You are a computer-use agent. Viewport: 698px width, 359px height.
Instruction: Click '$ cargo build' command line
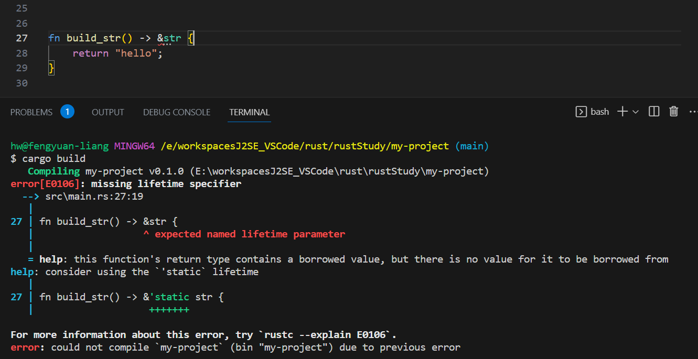[48, 159]
